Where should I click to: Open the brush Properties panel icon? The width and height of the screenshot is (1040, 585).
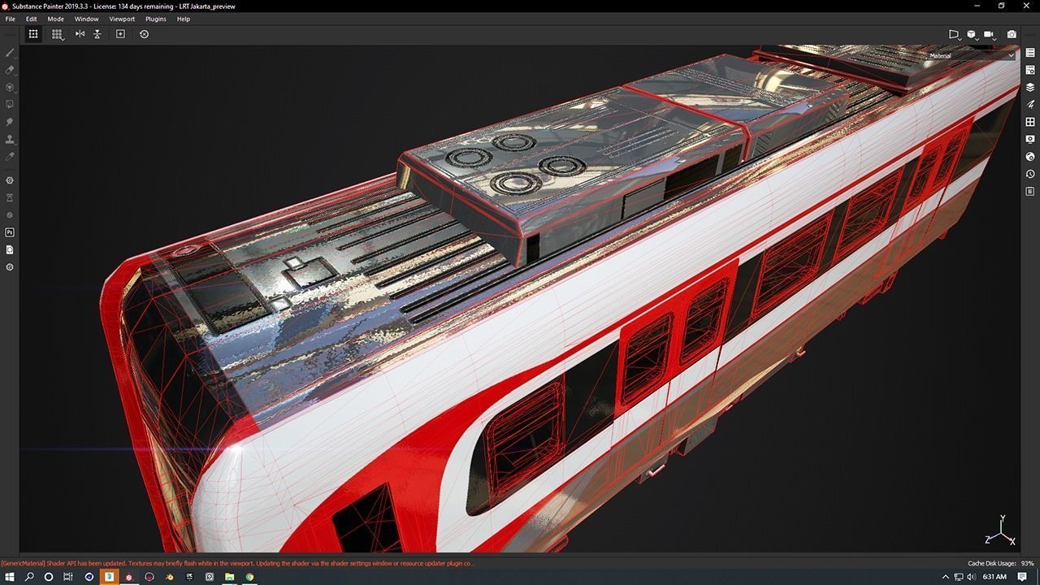point(1030,104)
